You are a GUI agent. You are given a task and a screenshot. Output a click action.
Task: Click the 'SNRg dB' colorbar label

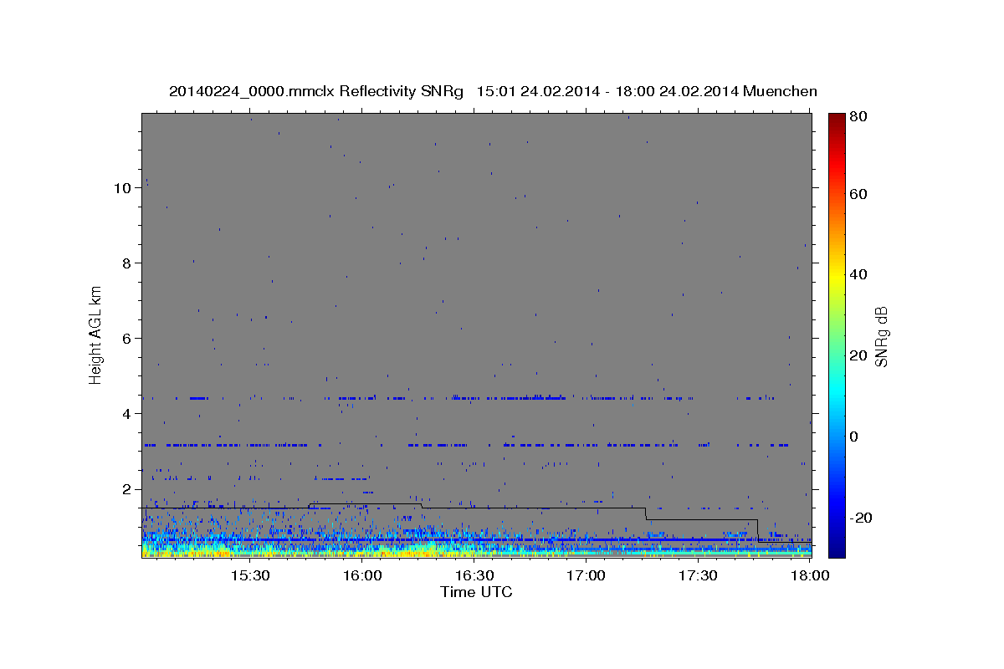[881, 336]
